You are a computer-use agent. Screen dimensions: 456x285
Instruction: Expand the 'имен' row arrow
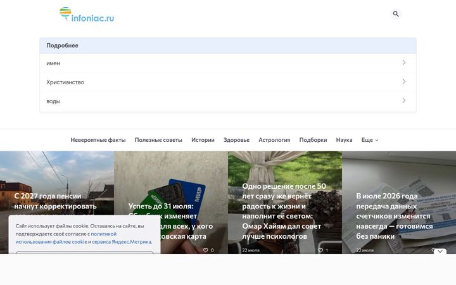[404, 63]
